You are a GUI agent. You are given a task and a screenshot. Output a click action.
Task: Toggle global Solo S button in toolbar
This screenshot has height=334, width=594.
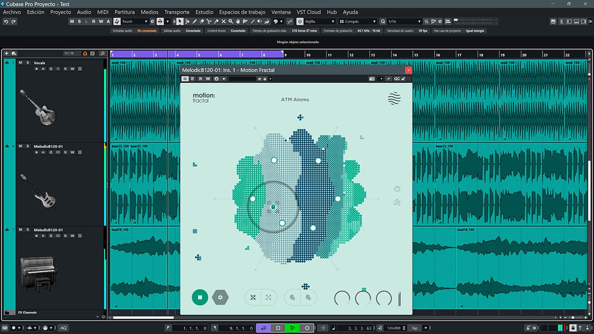click(80, 21)
